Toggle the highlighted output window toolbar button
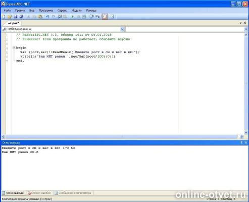Screen dimensions: 249x202 pyautogui.click(x=105, y=17)
